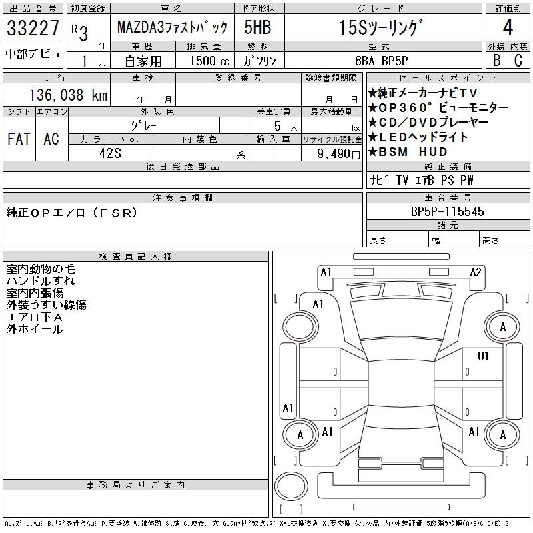This screenshot has width=533, height=533.
Task: Click the R3 first registration year
Action: point(80,32)
